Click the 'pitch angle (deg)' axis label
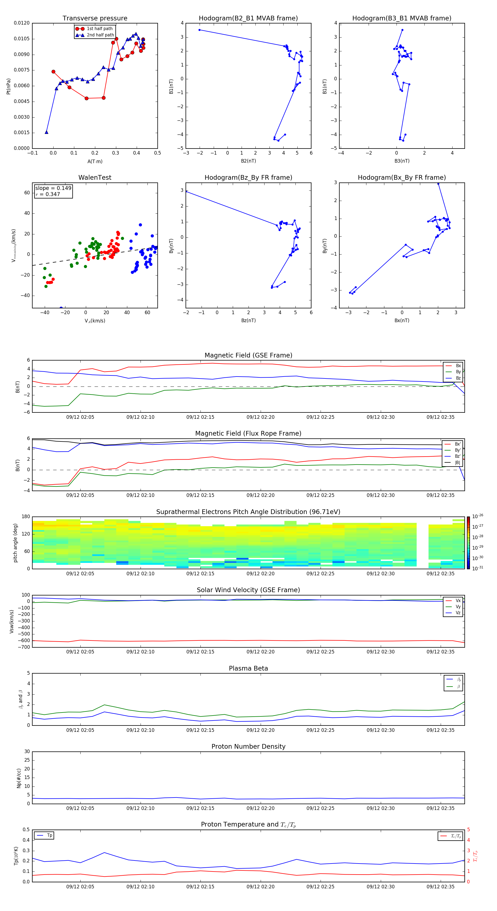 pos(15,543)
